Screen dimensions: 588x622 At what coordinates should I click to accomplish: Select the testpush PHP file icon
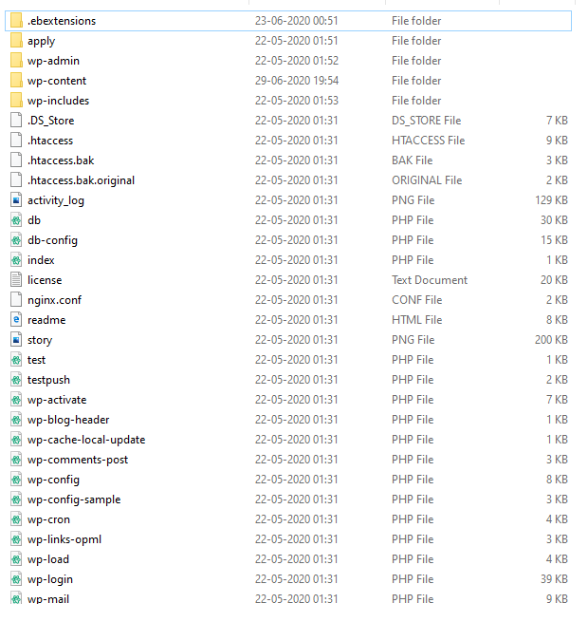(x=16, y=379)
